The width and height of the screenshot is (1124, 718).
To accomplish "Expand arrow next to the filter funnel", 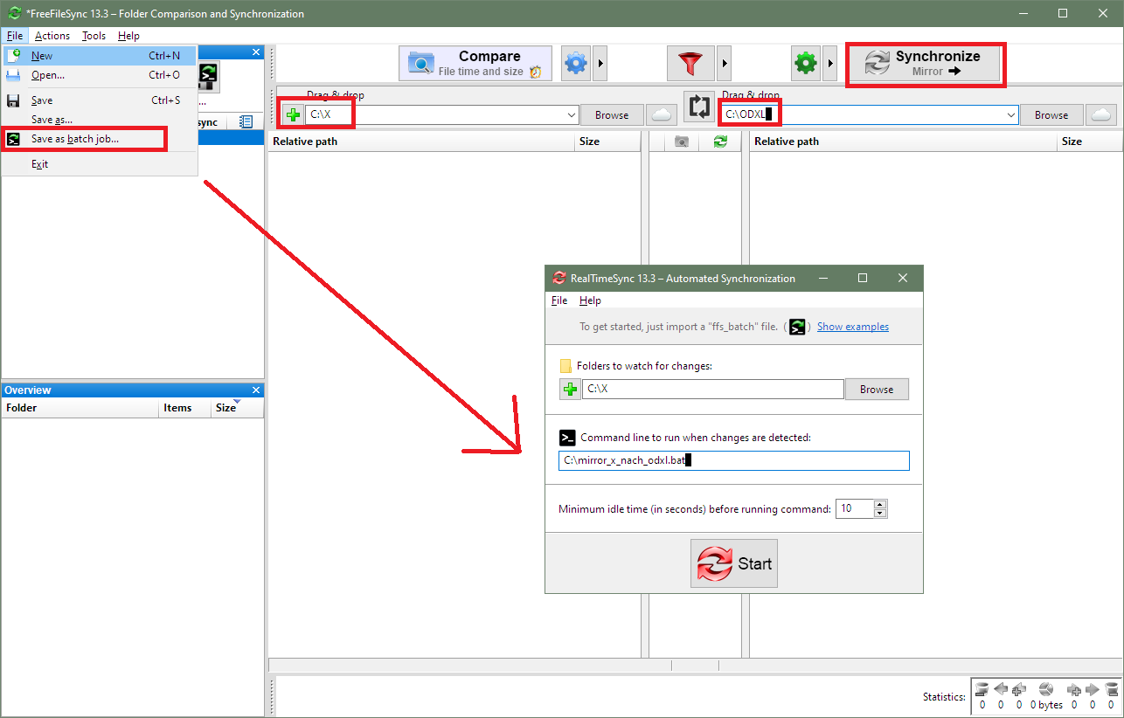I will click(x=725, y=64).
